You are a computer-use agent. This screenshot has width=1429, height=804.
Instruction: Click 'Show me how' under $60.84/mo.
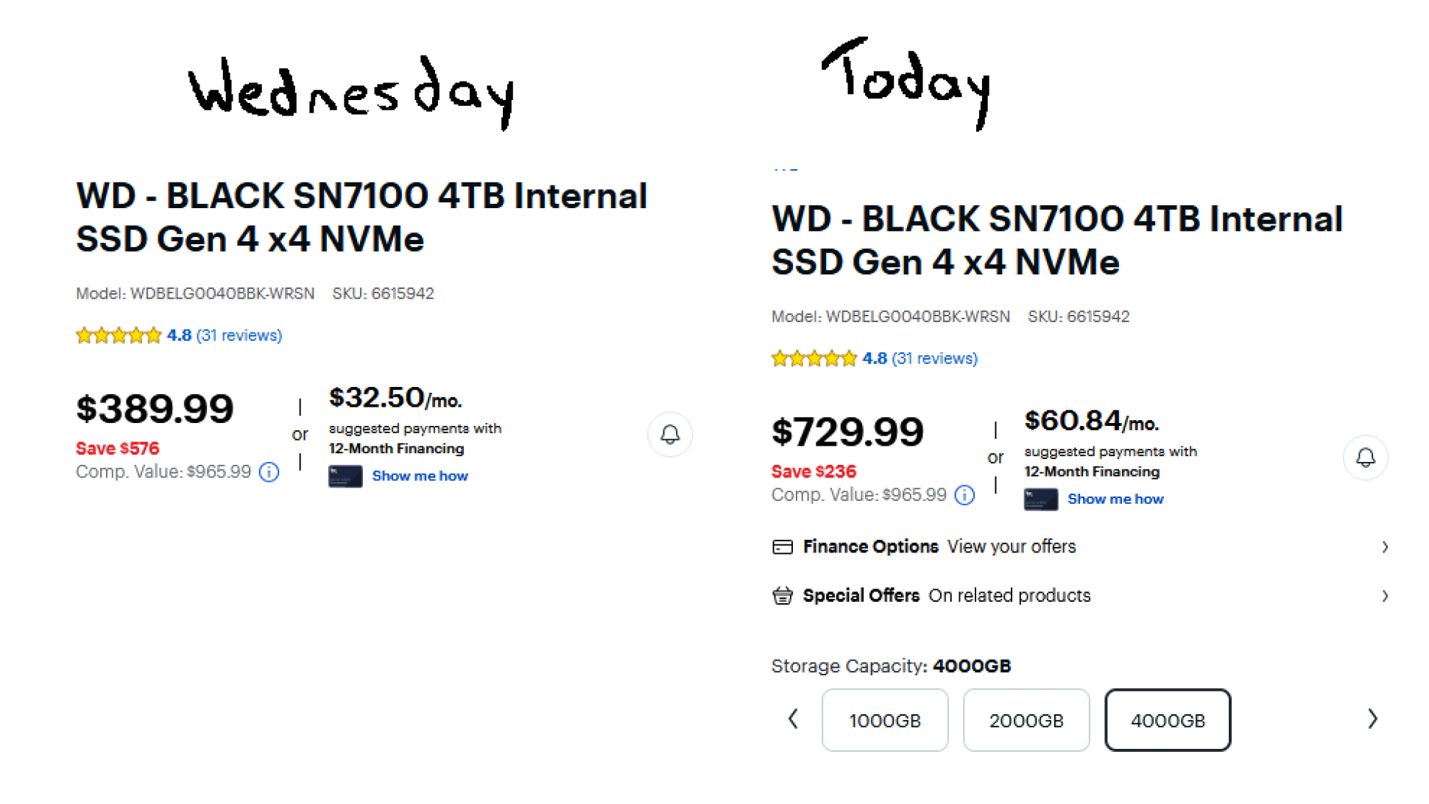[1115, 499]
